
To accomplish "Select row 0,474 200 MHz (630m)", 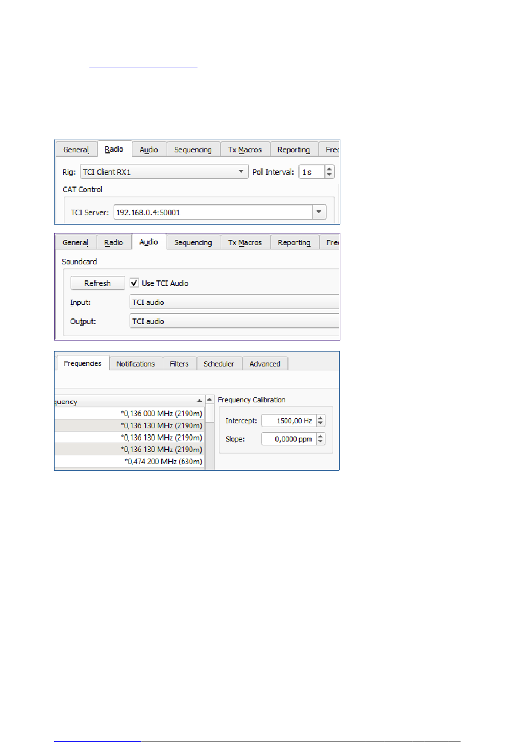I will click(x=129, y=461).
